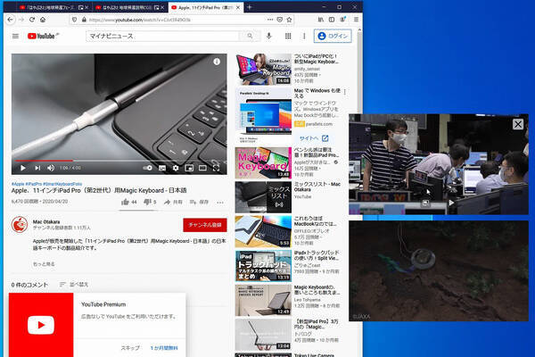Go back with Firefox back arrow
The width and height of the screenshot is (535, 357).
[x=10, y=20]
